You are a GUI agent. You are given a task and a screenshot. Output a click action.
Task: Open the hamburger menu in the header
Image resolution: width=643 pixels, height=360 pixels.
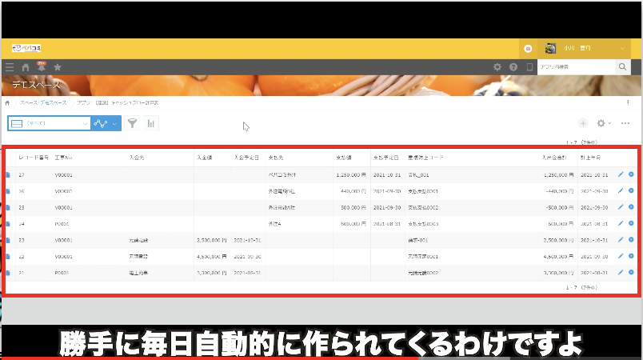9,68
